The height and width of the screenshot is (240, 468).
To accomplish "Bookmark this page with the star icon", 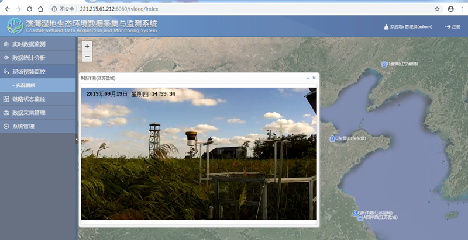I will click(x=436, y=9).
